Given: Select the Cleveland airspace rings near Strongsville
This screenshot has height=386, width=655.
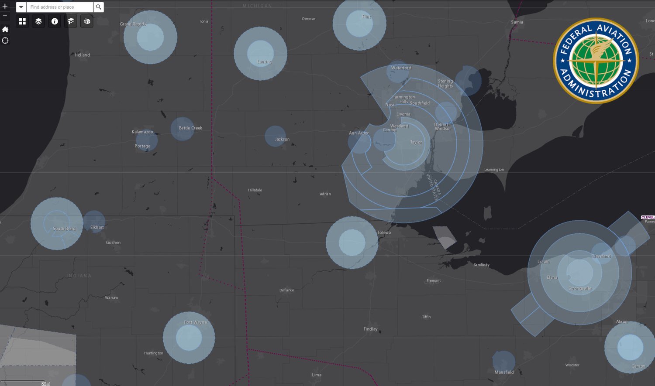Looking at the screenshot, I should pyautogui.click(x=580, y=272).
